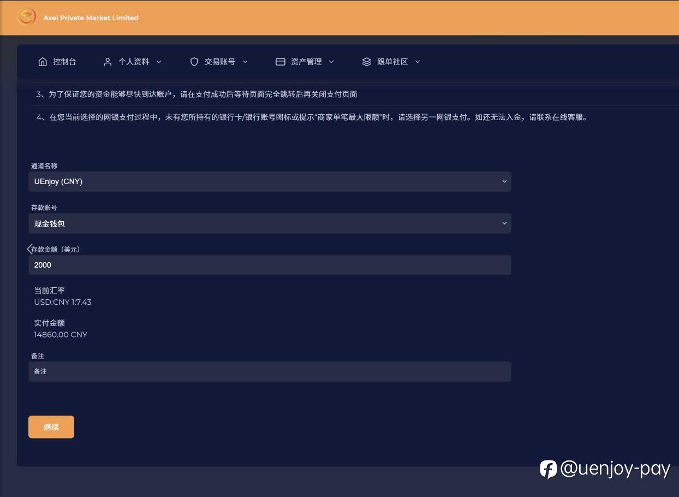Screen dimensions: 679x497
Task: Click the 当前汇率 label
Action: click(x=49, y=291)
